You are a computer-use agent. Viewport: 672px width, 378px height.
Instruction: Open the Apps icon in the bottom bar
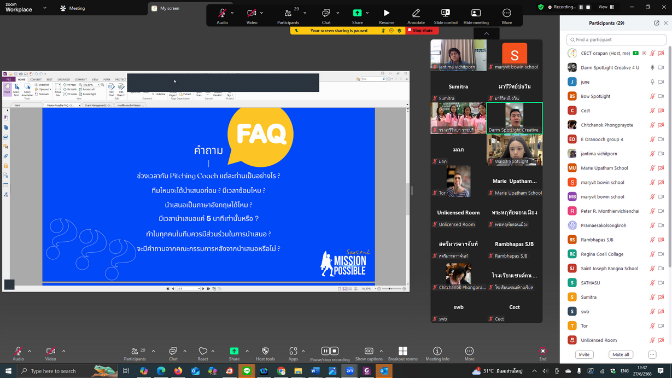point(293,351)
